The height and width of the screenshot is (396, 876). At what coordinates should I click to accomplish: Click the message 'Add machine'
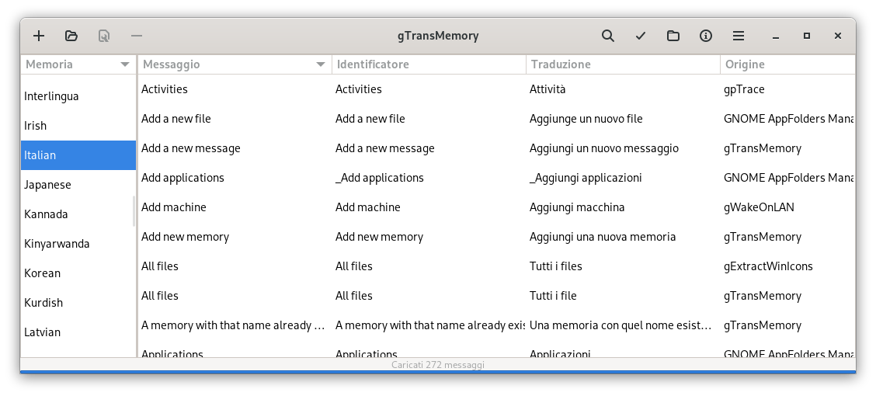pyautogui.click(x=174, y=207)
